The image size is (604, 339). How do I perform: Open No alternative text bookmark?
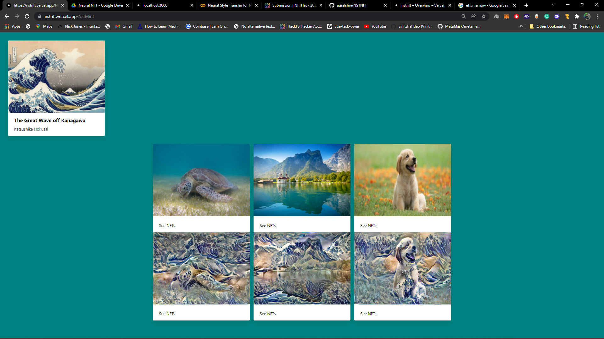(254, 26)
